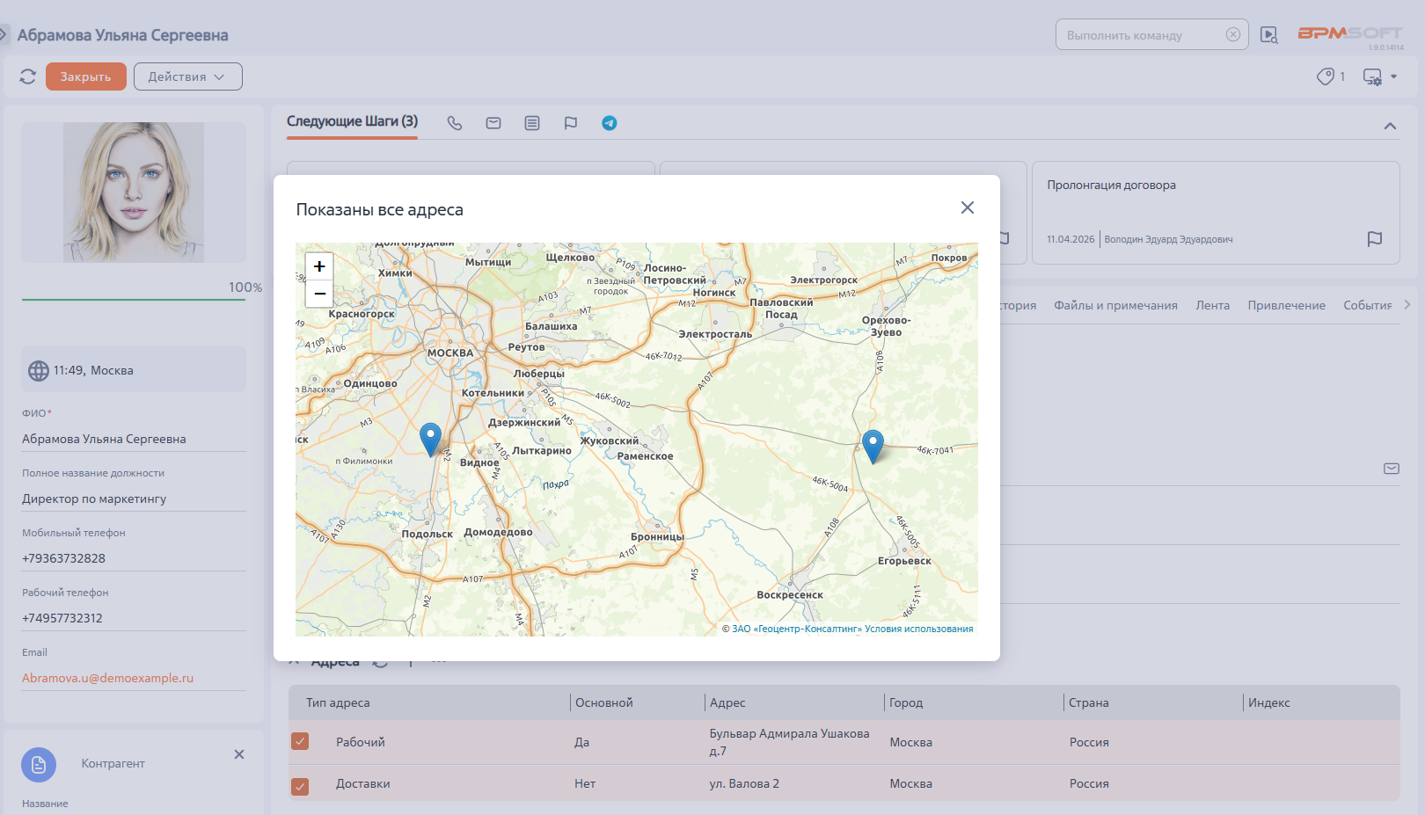Refresh the contact page with the reload icon
This screenshot has height=815, width=1425.
(28, 76)
